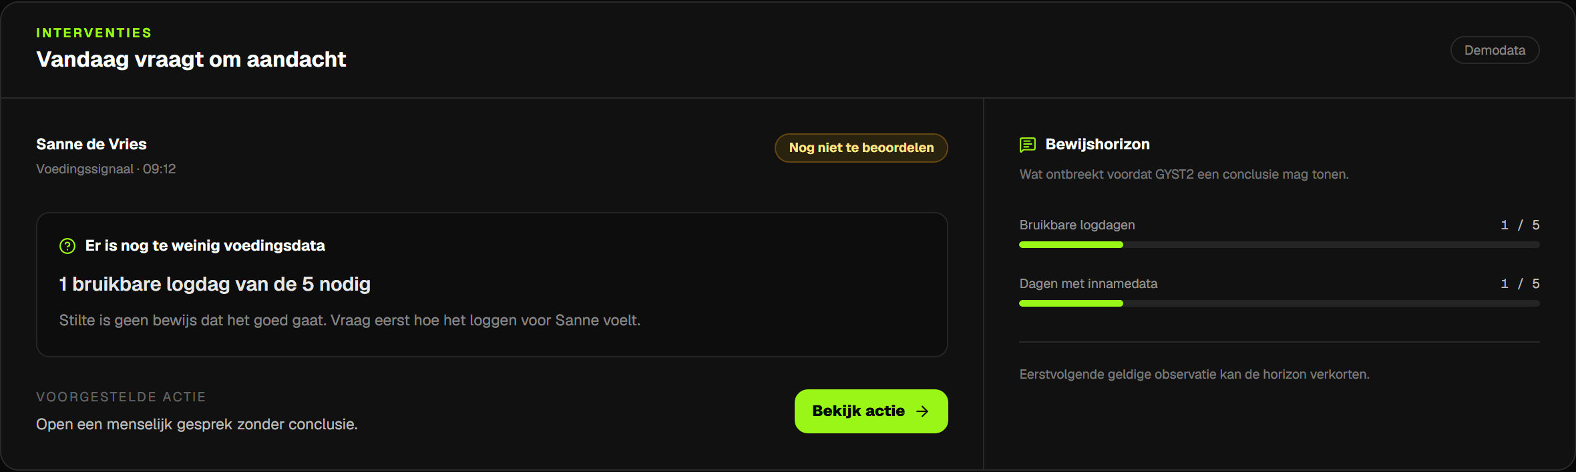1576x472 pixels.
Task: Click the Bruikbare logdagen progress bar
Action: click(1279, 245)
